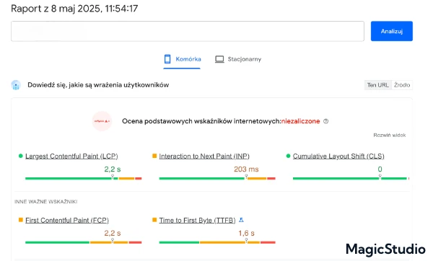Expand the view with Rozwiń widok

(390, 136)
